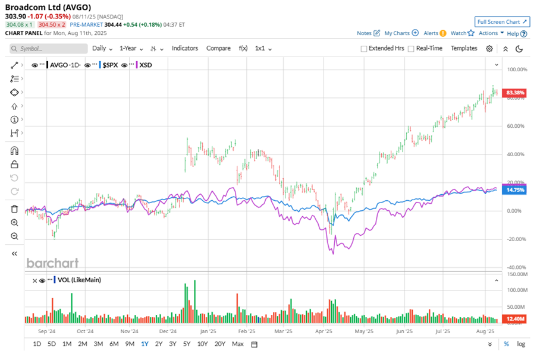Open the date range calendar icon
The image size is (537, 354).
pyautogui.click(x=254, y=344)
